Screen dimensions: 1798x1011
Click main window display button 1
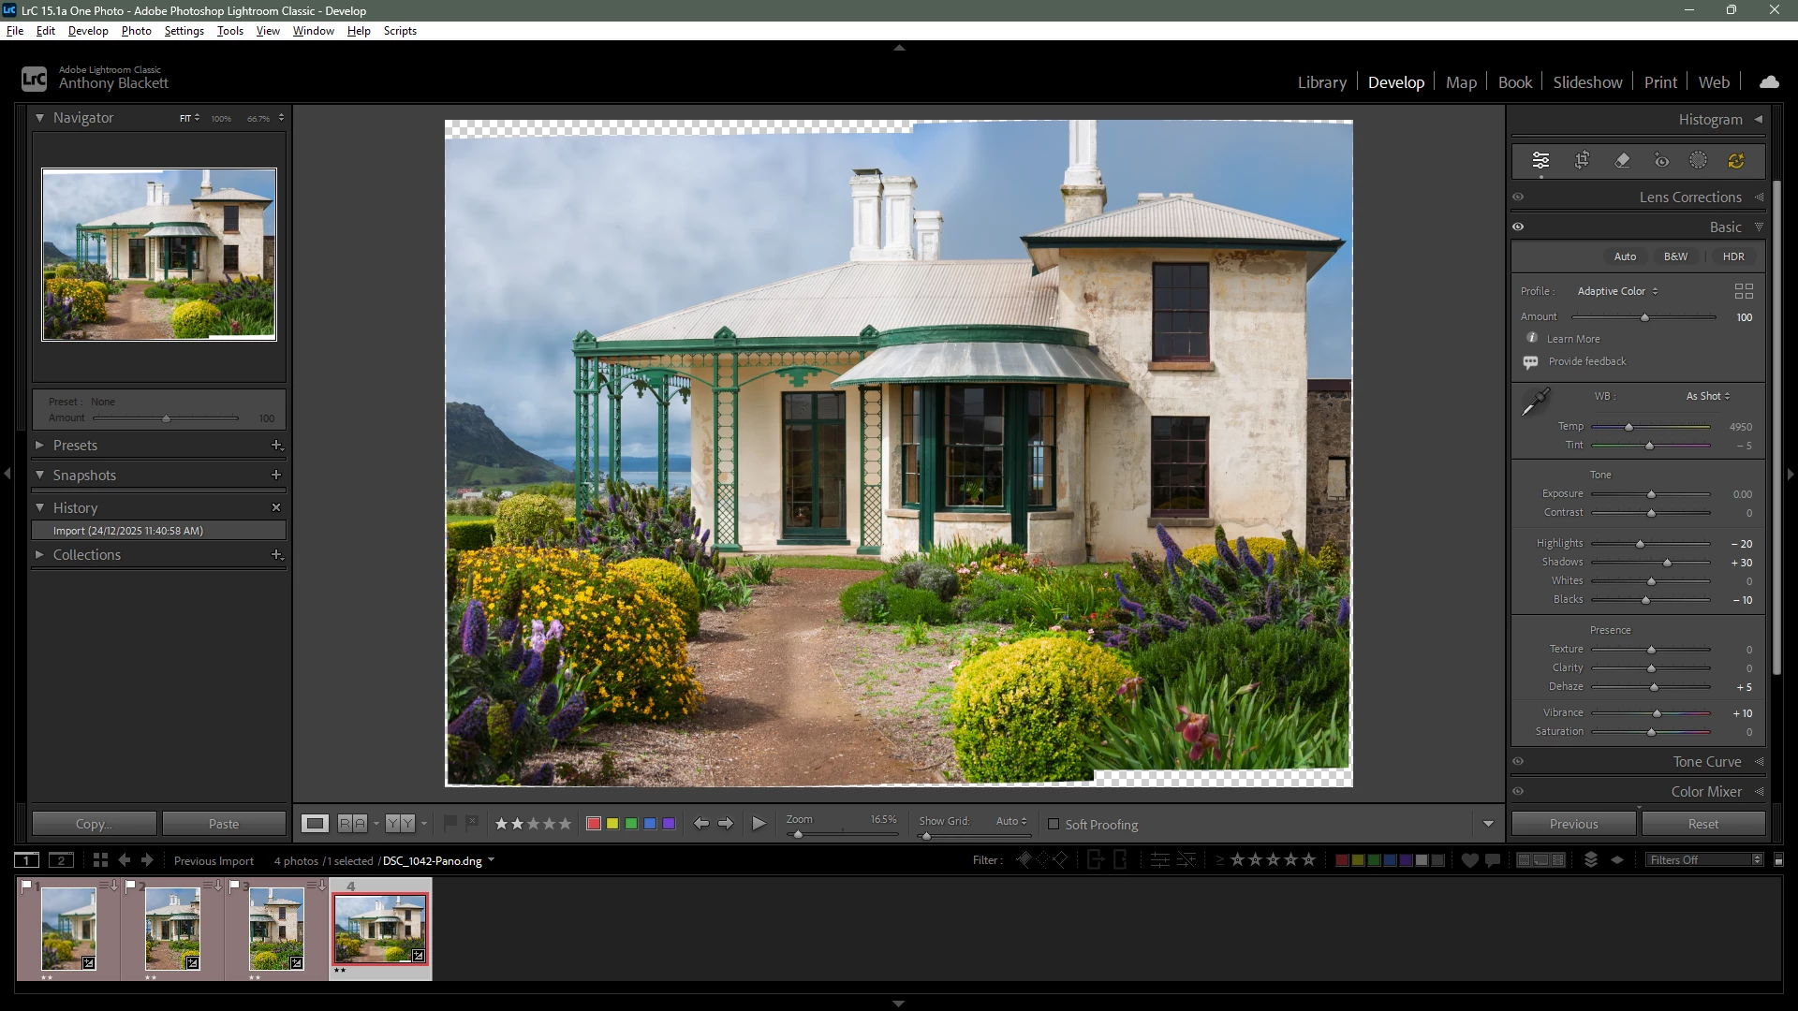26,860
